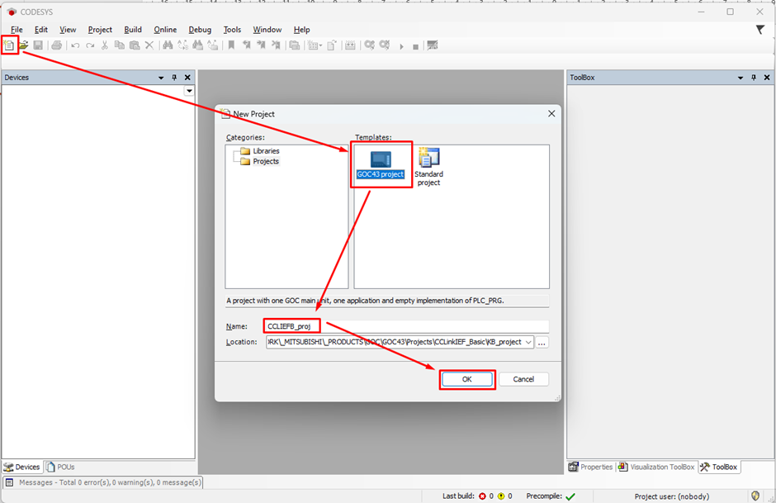Open the Debug menu
776x503 pixels.
[200, 30]
